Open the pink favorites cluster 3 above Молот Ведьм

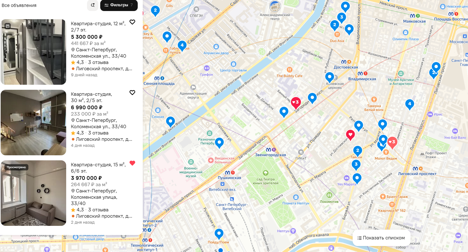392,142
